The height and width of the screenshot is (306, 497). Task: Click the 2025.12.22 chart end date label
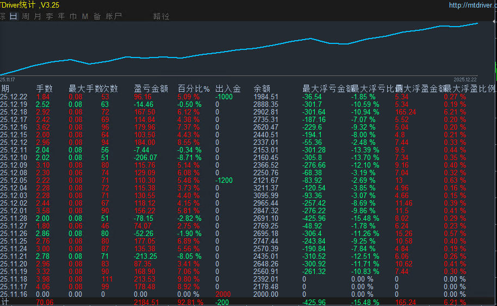coord(465,79)
